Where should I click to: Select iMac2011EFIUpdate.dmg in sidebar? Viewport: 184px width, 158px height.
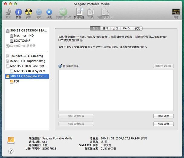(x=27, y=61)
